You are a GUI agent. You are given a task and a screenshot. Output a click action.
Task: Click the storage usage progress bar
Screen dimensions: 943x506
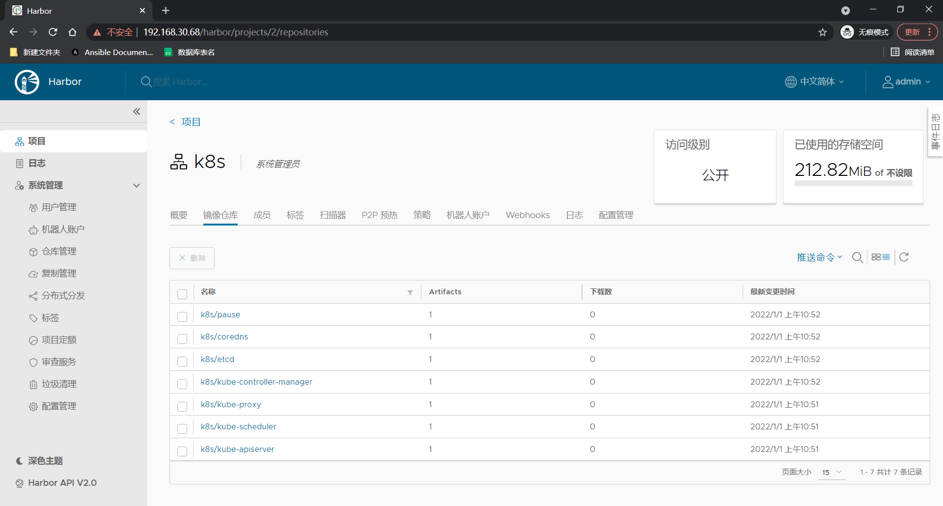coord(853,183)
